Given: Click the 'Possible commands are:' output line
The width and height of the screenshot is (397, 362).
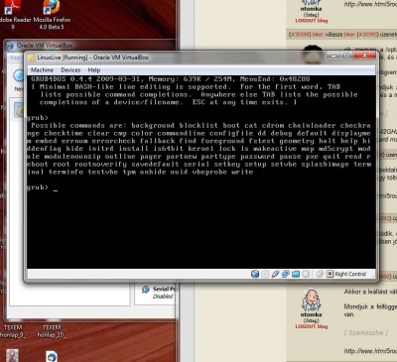Looking at the screenshot, I should [x=201, y=126].
